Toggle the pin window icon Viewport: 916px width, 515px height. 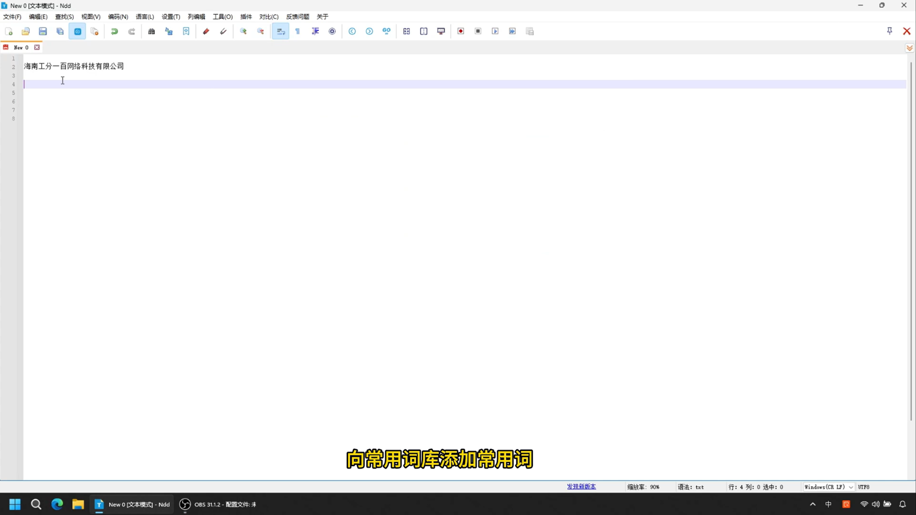pos(889,31)
